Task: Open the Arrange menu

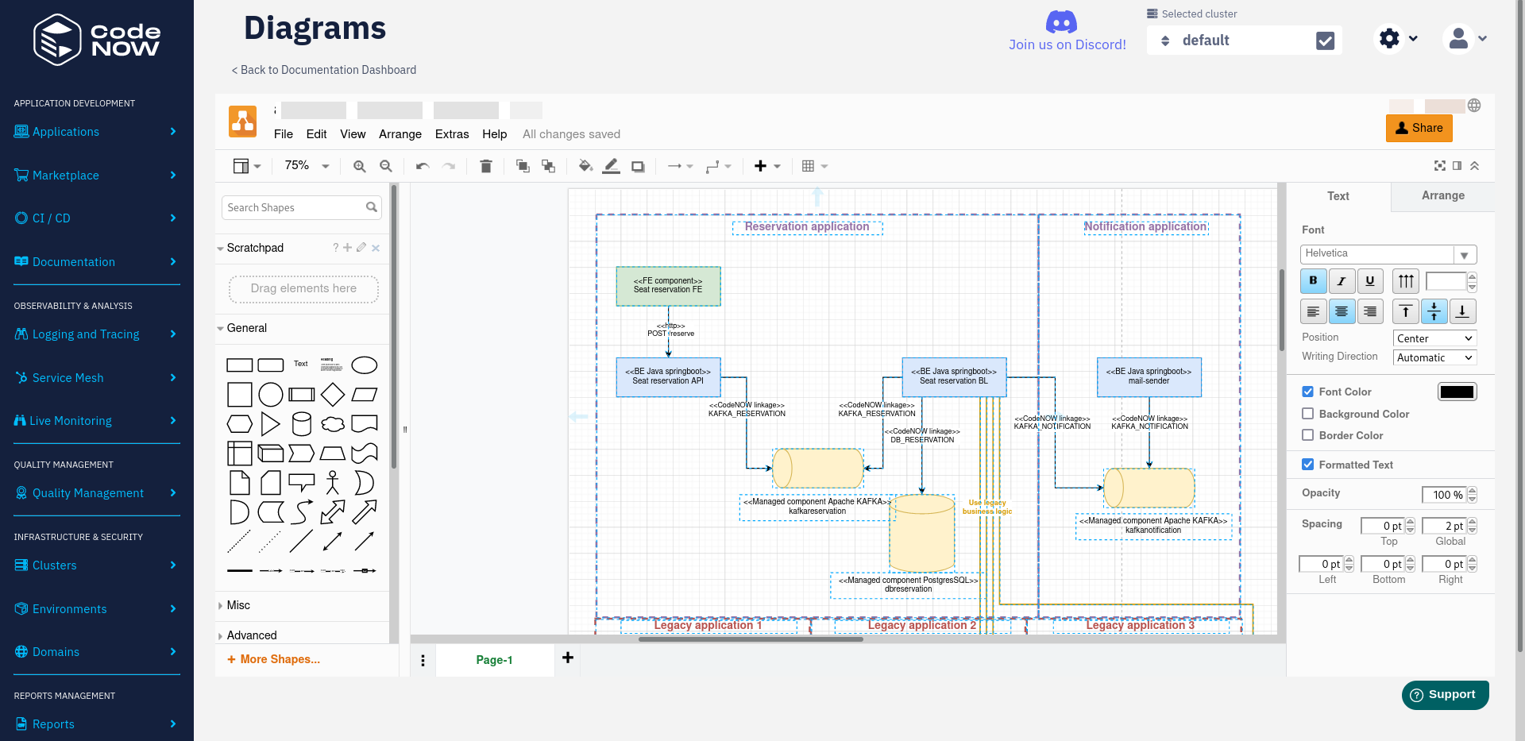Action: [x=400, y=134]
